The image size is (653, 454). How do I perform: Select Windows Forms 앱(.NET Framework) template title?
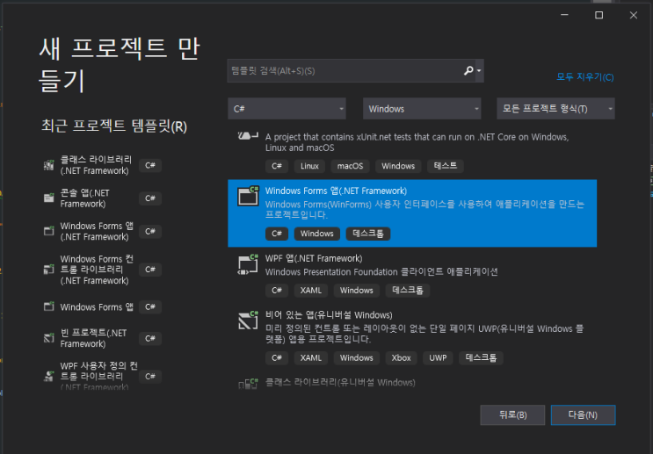click(x=336, y=191)
